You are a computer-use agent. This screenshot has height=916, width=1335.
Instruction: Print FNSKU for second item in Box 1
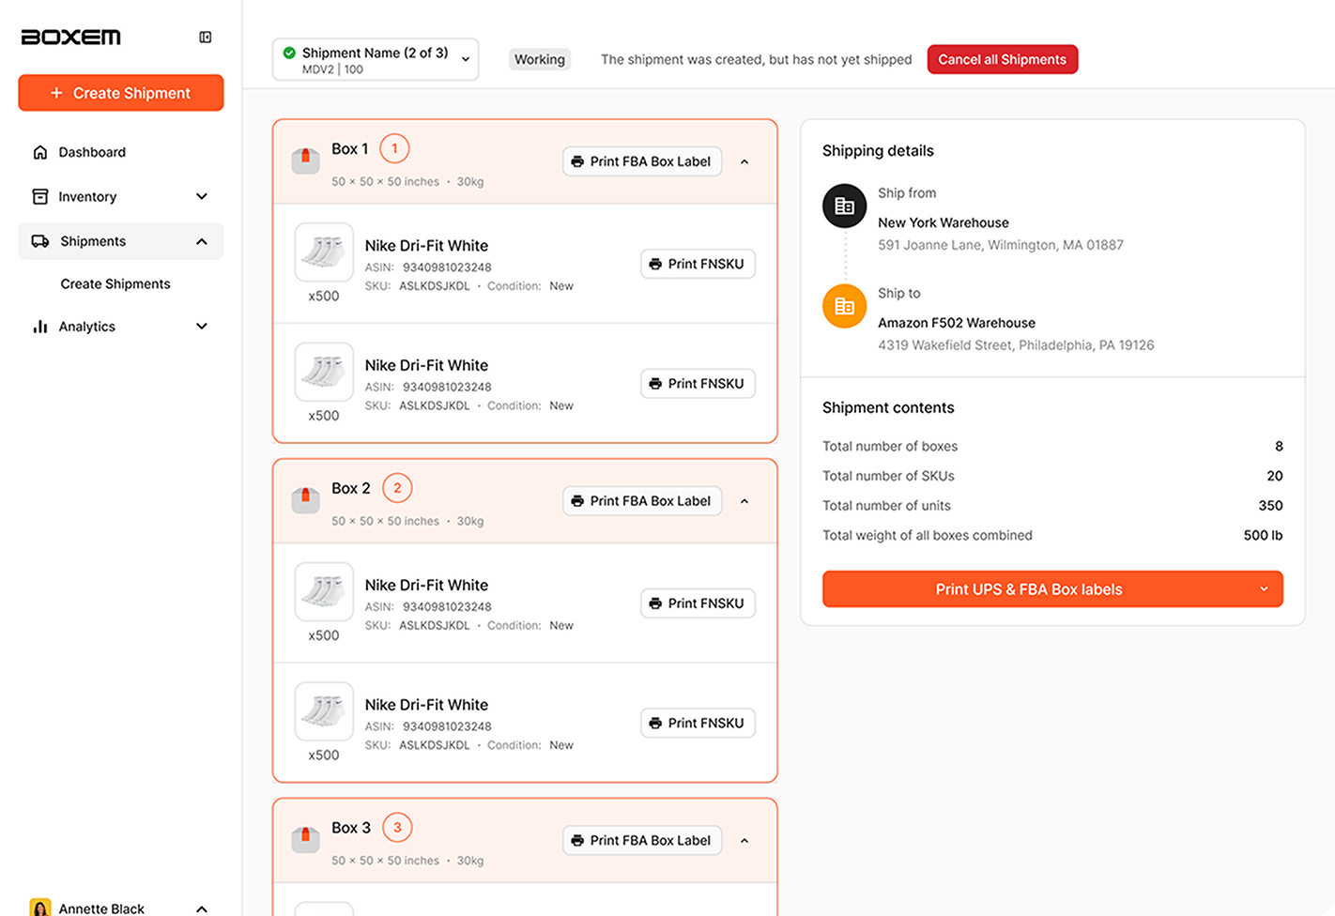[x=698, y=383]
